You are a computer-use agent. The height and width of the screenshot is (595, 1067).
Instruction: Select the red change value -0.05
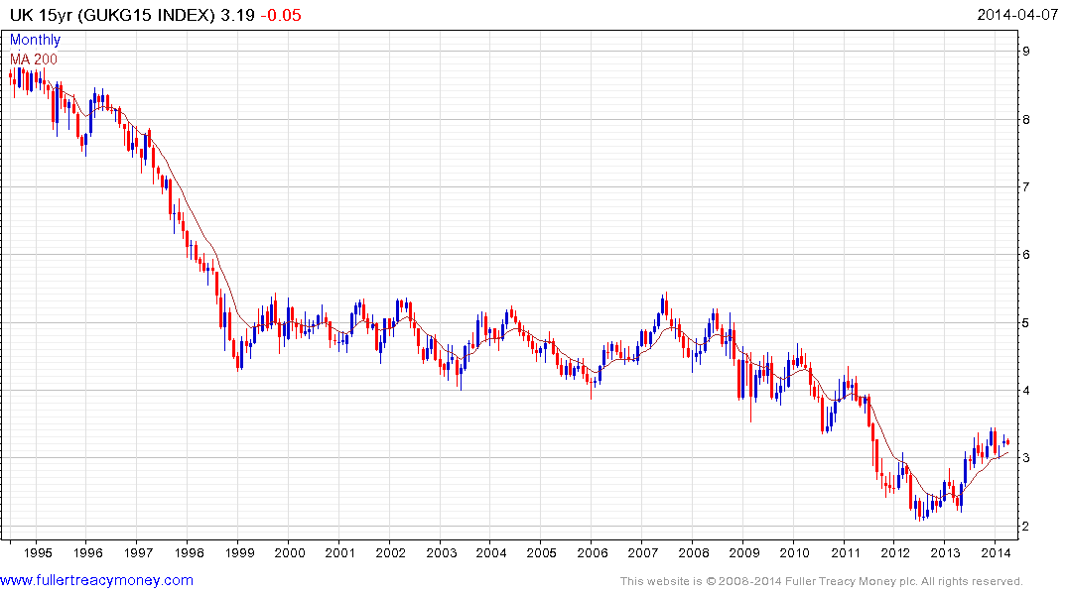[281, 15]
